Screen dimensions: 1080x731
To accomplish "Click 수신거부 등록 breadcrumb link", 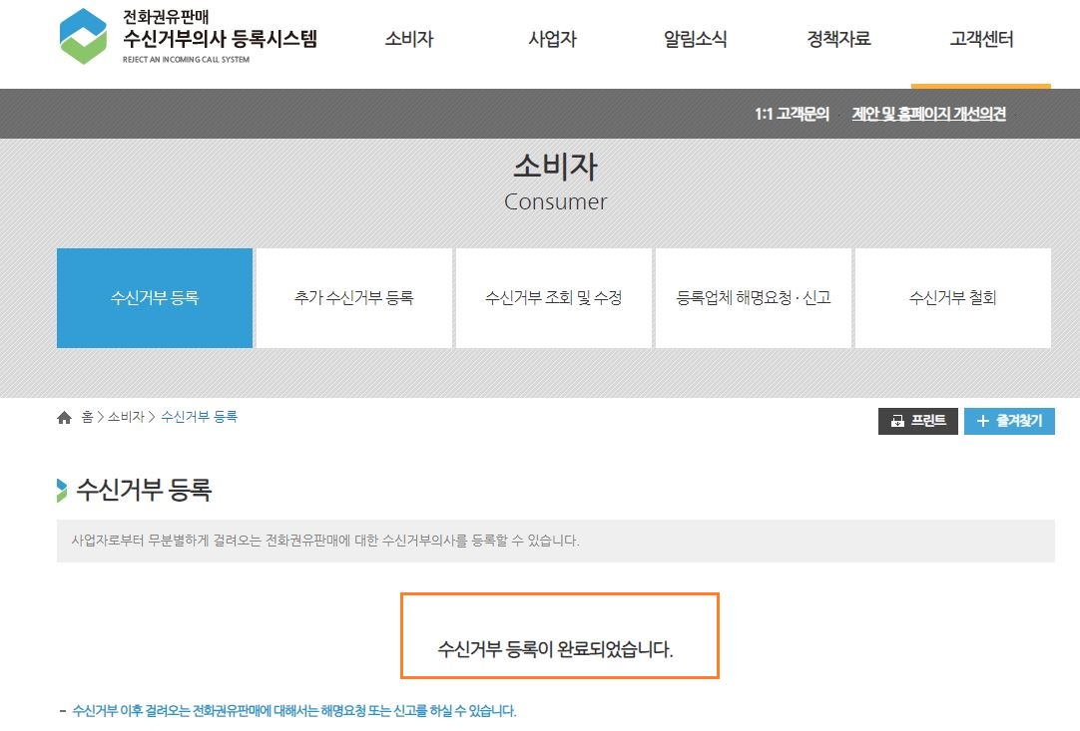I will click(199, 417).
